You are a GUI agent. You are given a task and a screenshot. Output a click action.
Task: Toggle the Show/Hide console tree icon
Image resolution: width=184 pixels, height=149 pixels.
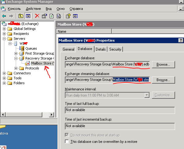click(x=28, y=16)
